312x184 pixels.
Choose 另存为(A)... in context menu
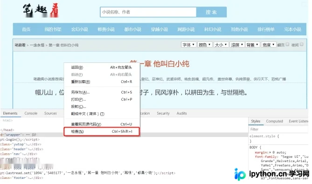(102, 92)
